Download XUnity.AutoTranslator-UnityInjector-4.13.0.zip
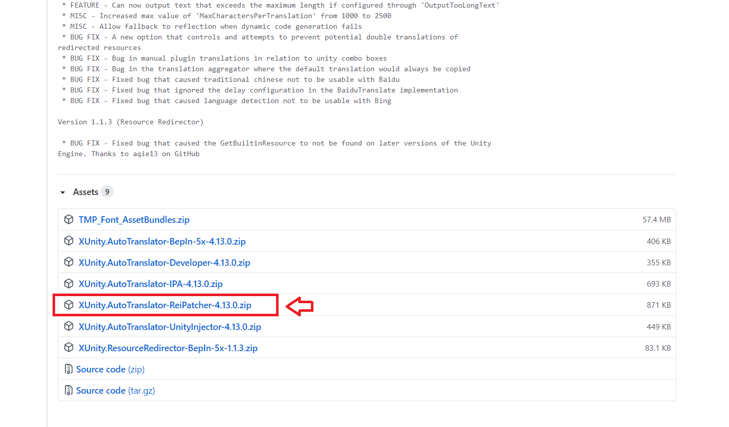 [x=170, y=327]
